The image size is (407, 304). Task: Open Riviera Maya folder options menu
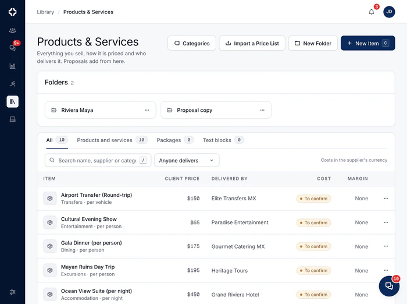pos(147,110)
